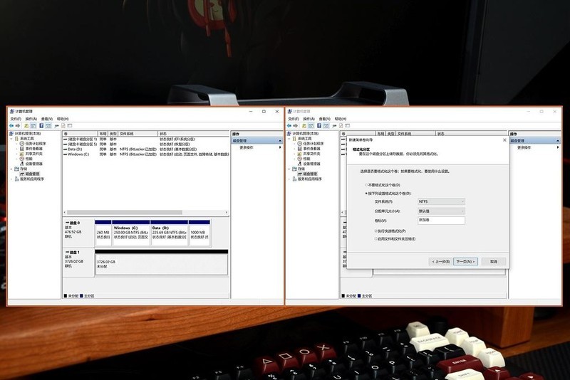
Task: Expand 服务和应用程序 in left window tree
Action: [11, 179]
